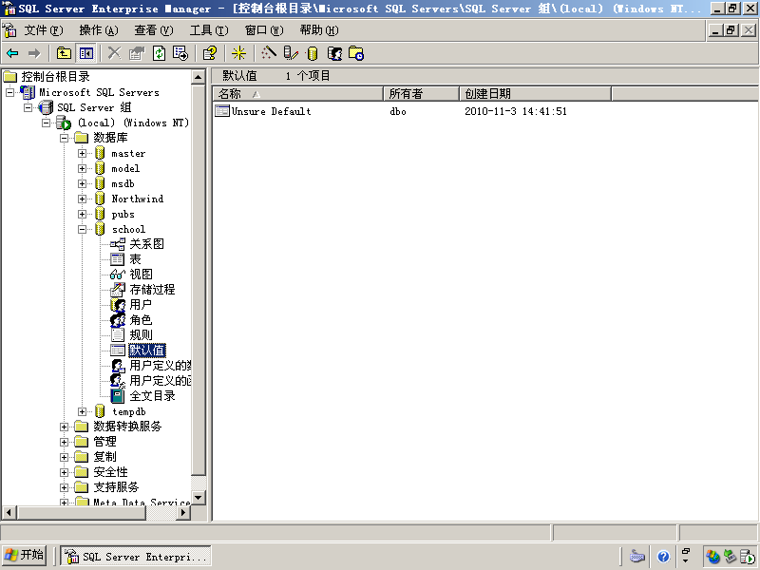Click the Register SQL Server toolbar icon
760x570 pixels.
point(291,53)
